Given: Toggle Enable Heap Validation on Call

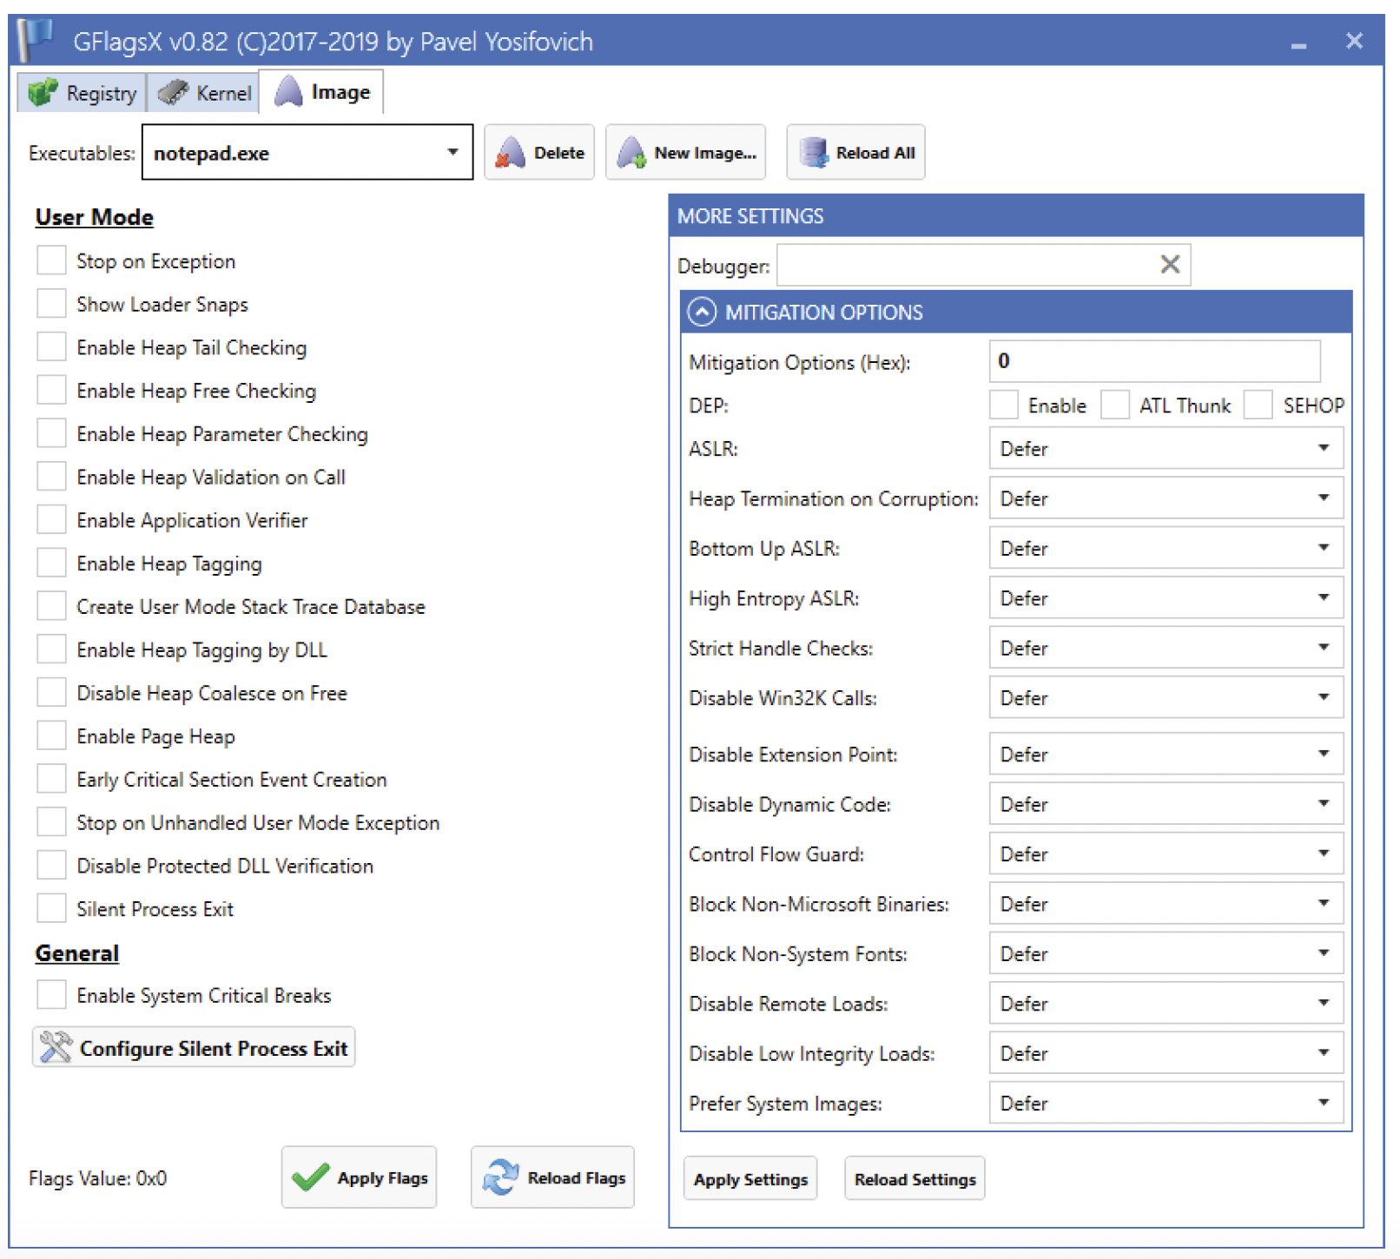Looking at the screenshot, I should pyautogui.click(x=51, y=476).
